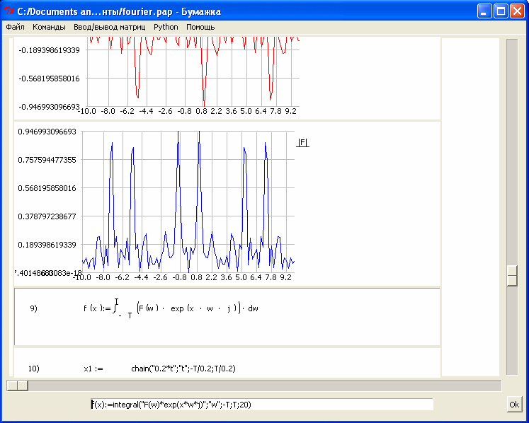
Task: Maximize the Бумажка window
Action: click(x=501, y=11)
